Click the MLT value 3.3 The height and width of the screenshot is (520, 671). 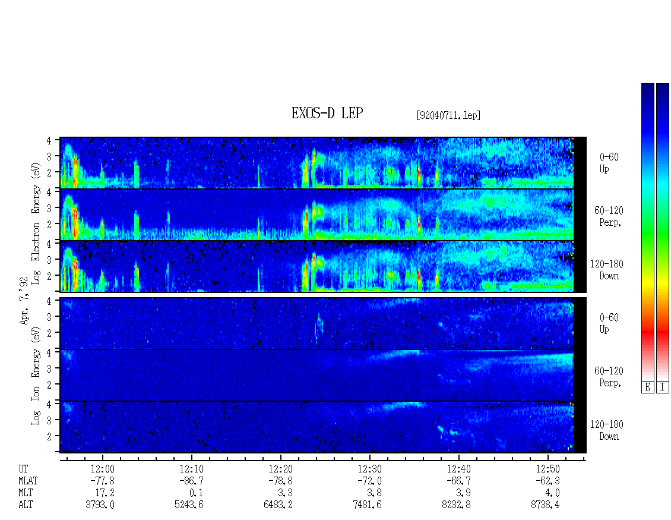(x=285, y=493)
